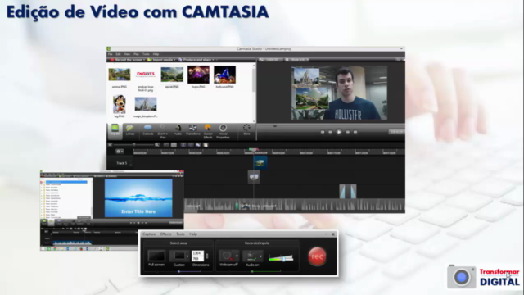Image resolution: width=524 pixels, height=295 pixels.
Task: Open Visual Properties
Action: tap(223, 131)
